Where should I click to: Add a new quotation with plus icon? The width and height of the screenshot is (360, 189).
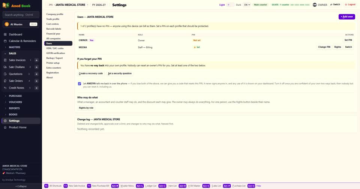coord(36,74)
